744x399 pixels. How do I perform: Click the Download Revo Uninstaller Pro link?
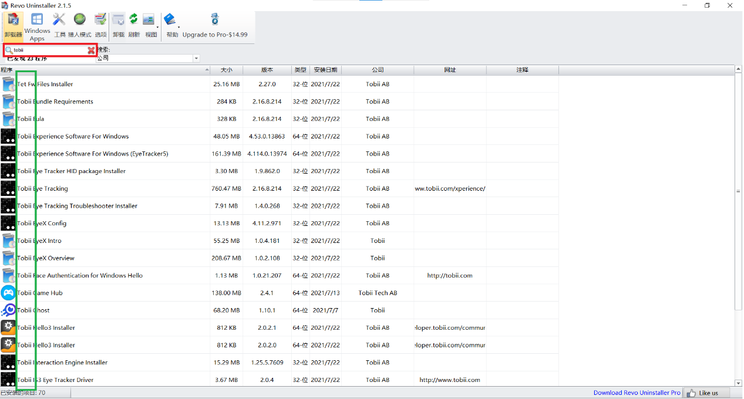point(637,393)
